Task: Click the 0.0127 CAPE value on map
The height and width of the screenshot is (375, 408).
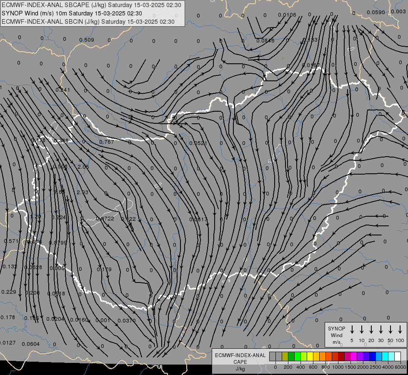Action: (x=7, y=343)
